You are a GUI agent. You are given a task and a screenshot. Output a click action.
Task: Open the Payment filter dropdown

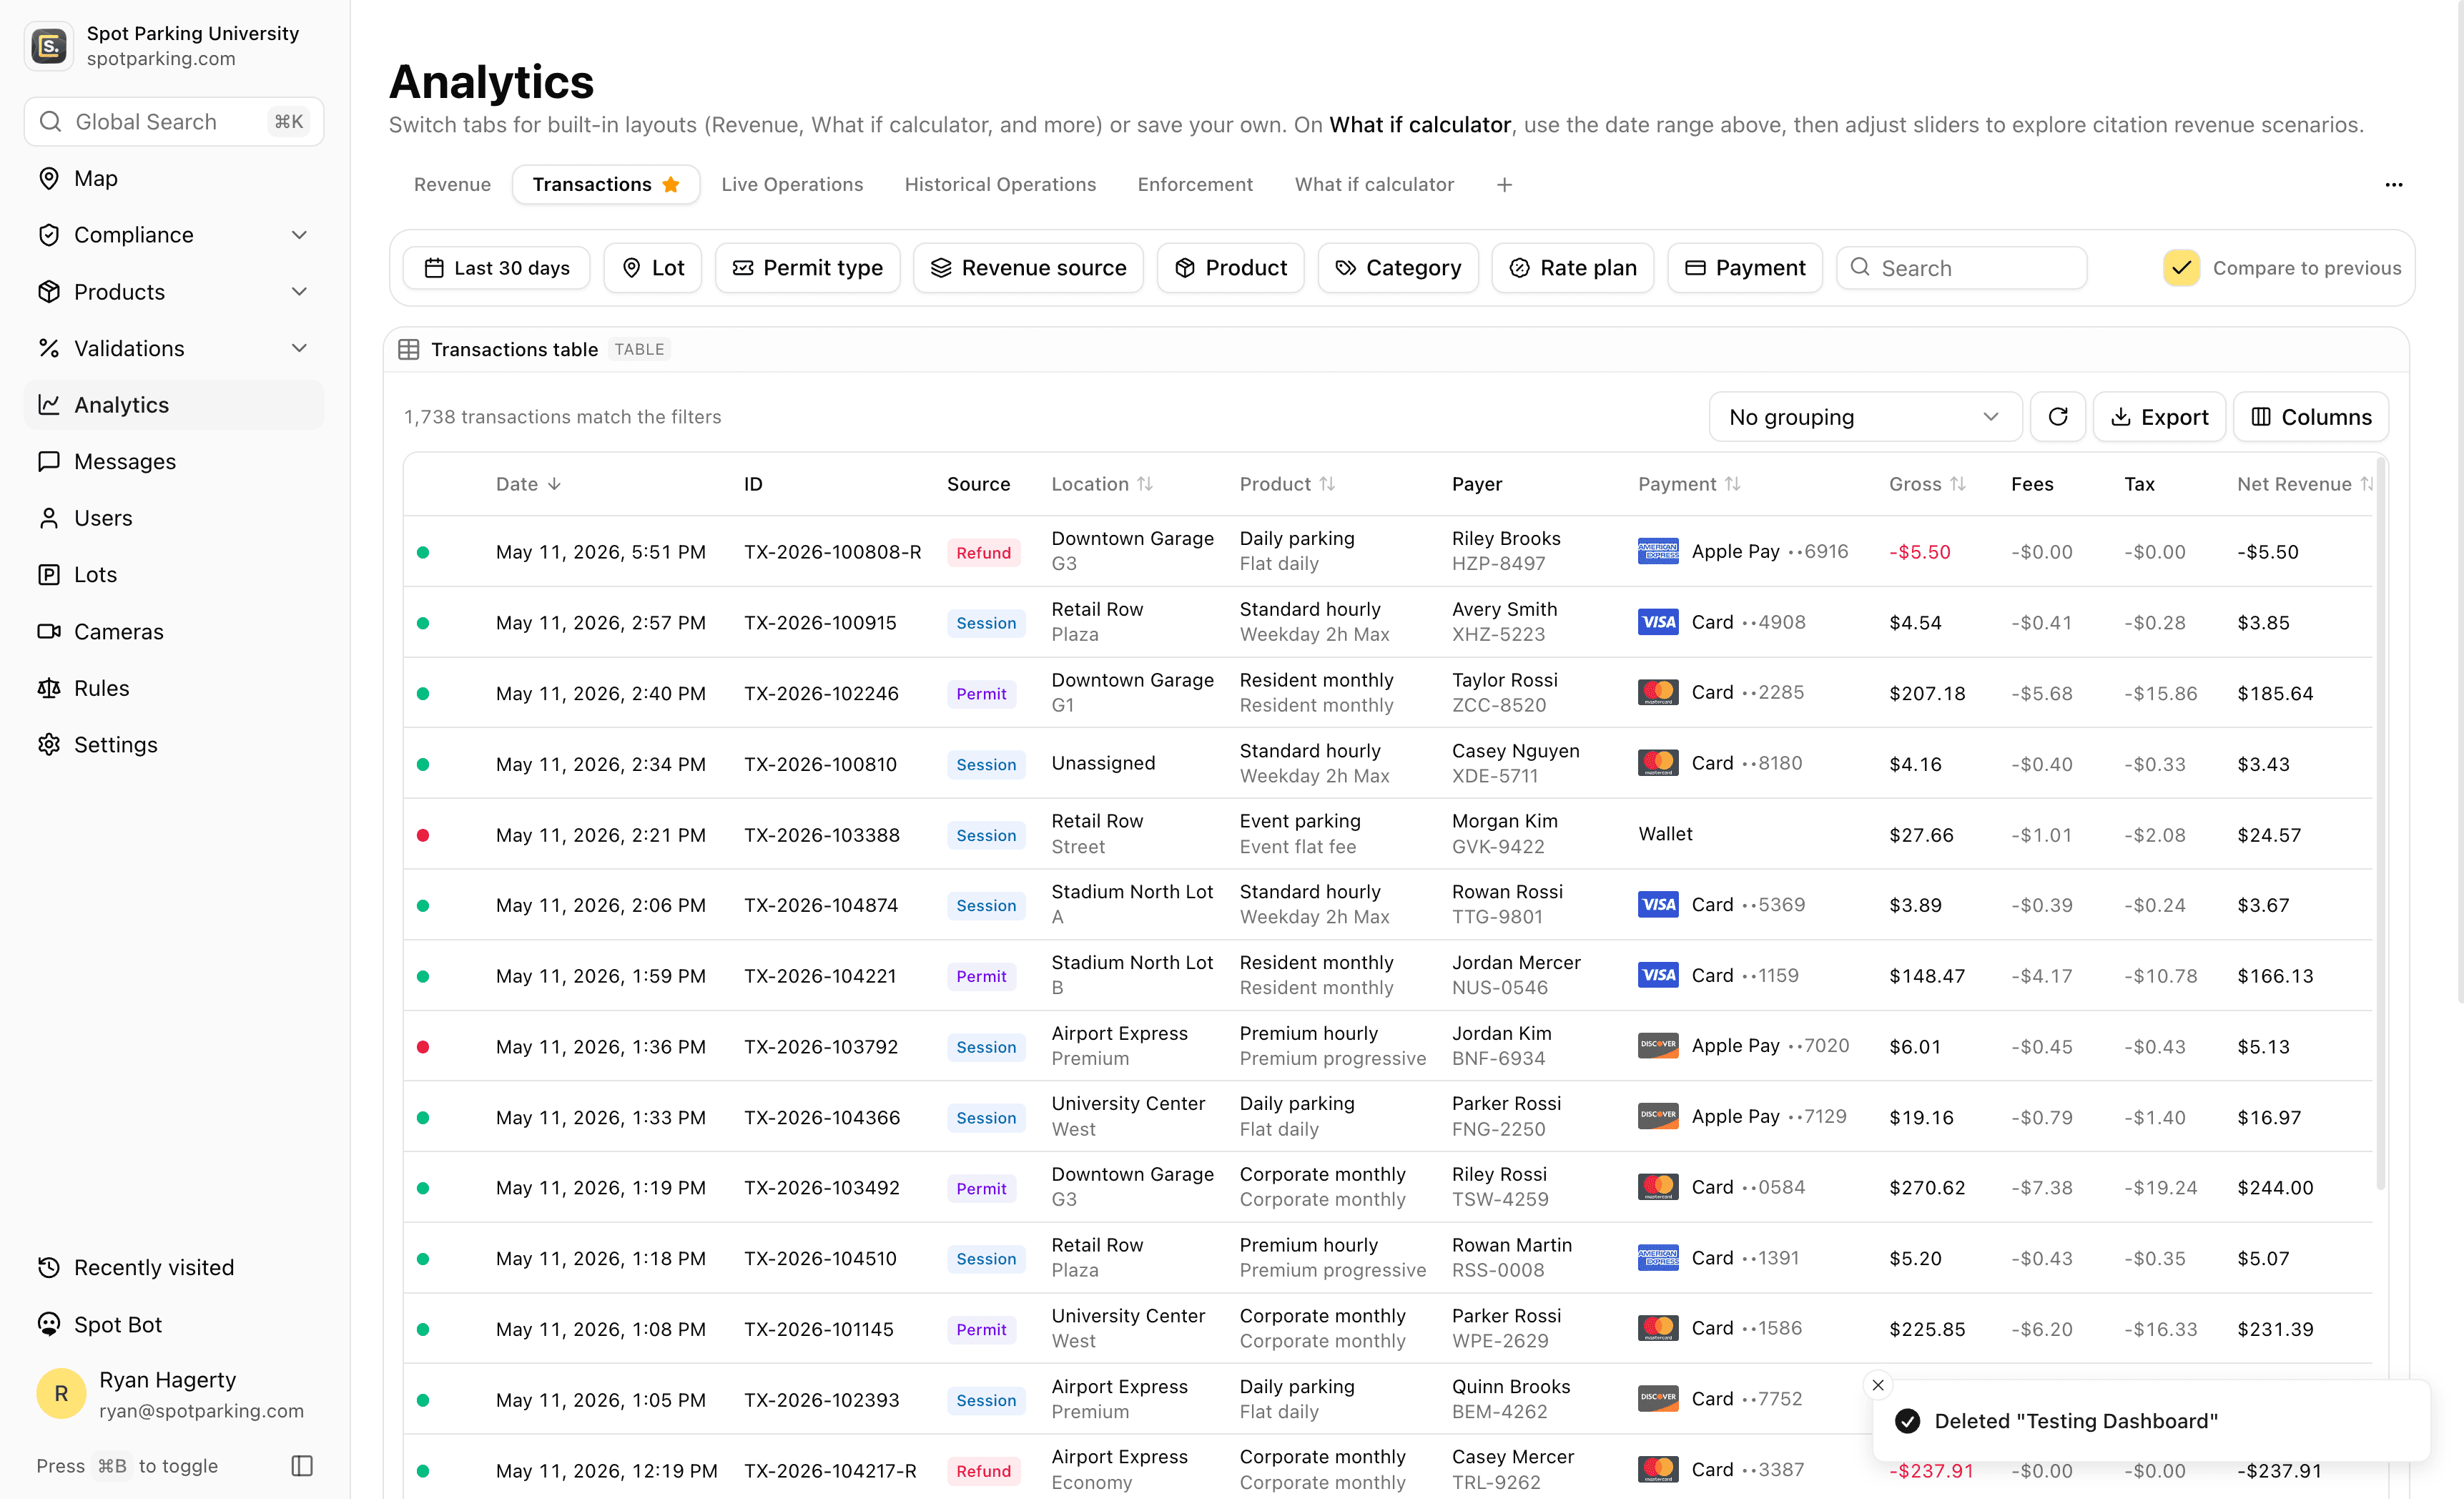pyautogui.click(x=1745, y=268)
